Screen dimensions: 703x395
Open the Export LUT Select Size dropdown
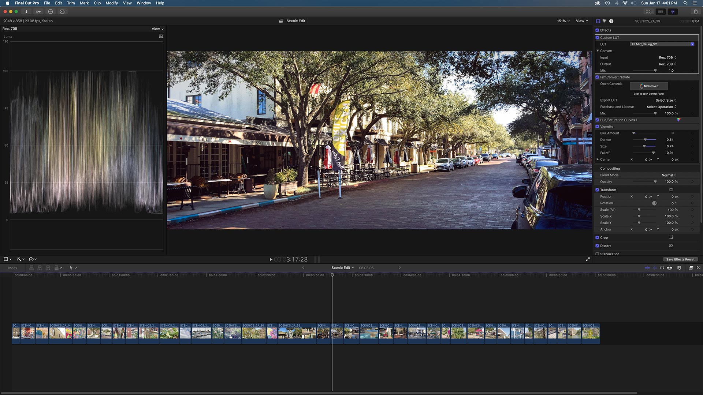[x=666, y=100]
